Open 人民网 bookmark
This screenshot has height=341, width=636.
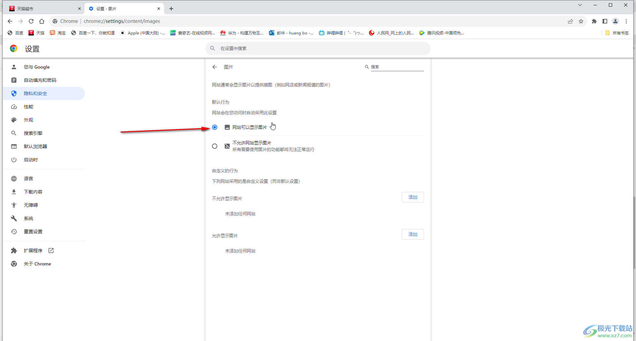[x=392, y=33]
